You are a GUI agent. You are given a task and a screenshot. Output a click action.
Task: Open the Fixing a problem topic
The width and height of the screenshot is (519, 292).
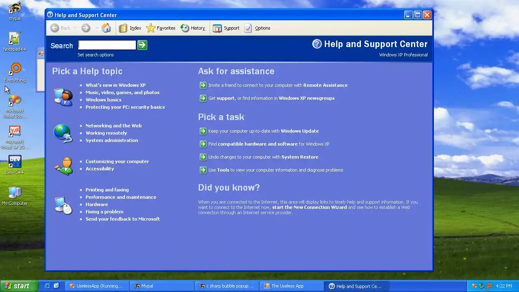click(104, 212)
